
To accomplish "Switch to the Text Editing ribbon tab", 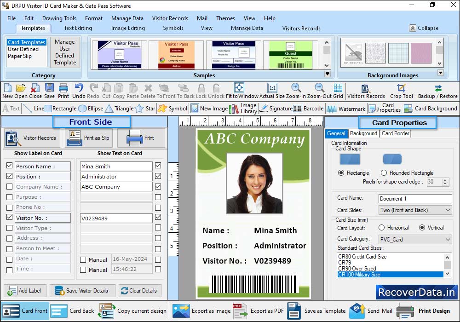I will [78, 28].
